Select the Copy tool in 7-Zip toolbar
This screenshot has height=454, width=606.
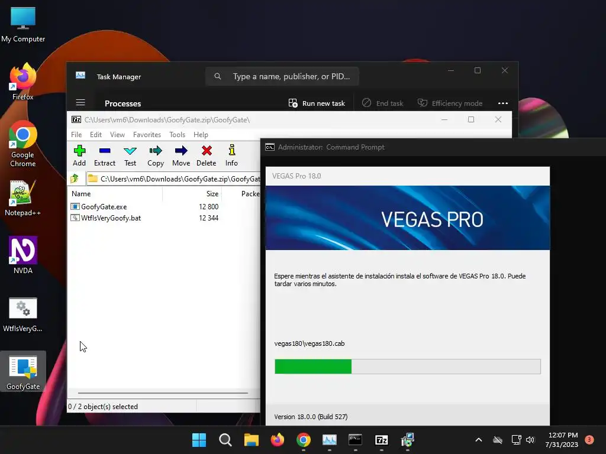tap(156, 155)
